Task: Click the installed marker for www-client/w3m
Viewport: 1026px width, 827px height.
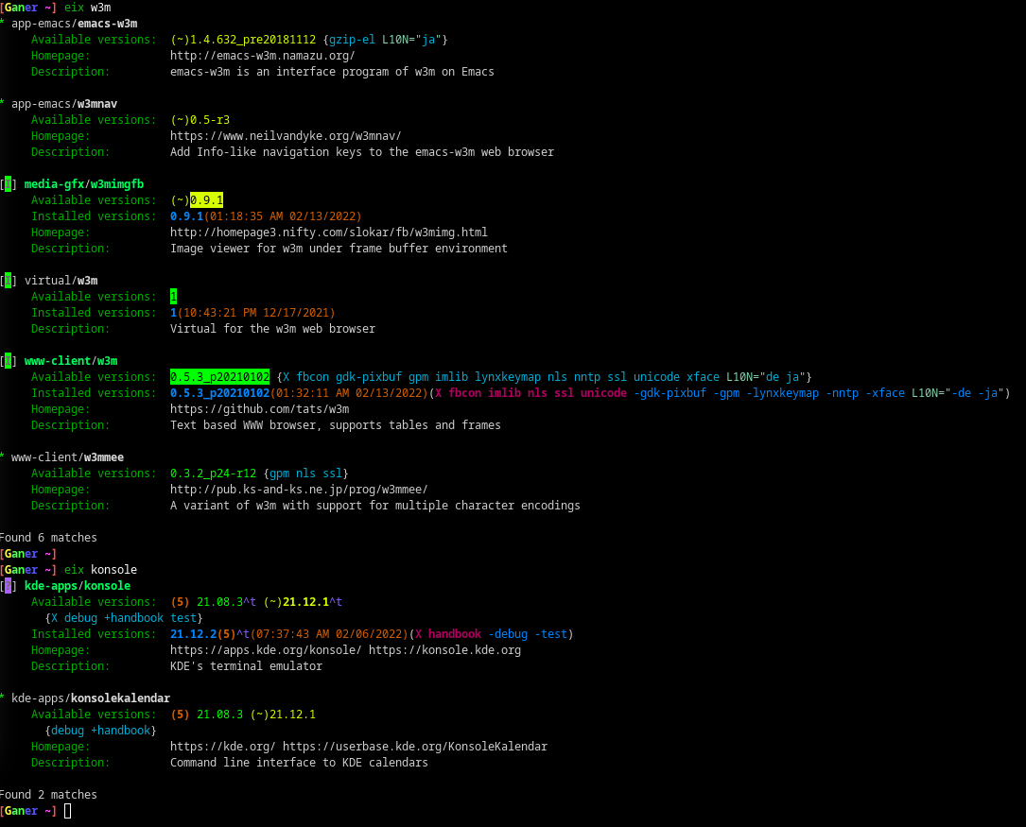Action: click(8, 360)
